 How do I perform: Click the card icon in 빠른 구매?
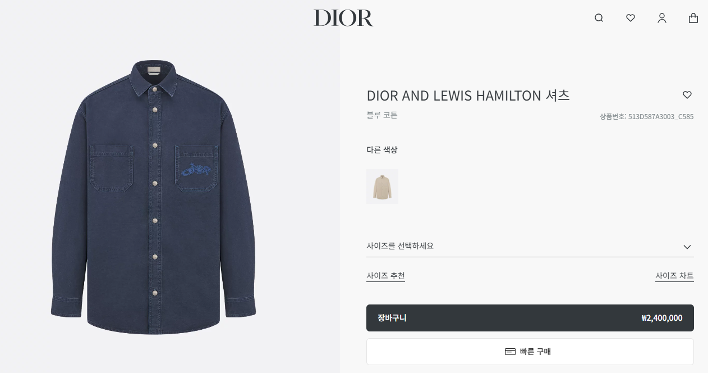[510, 352]
